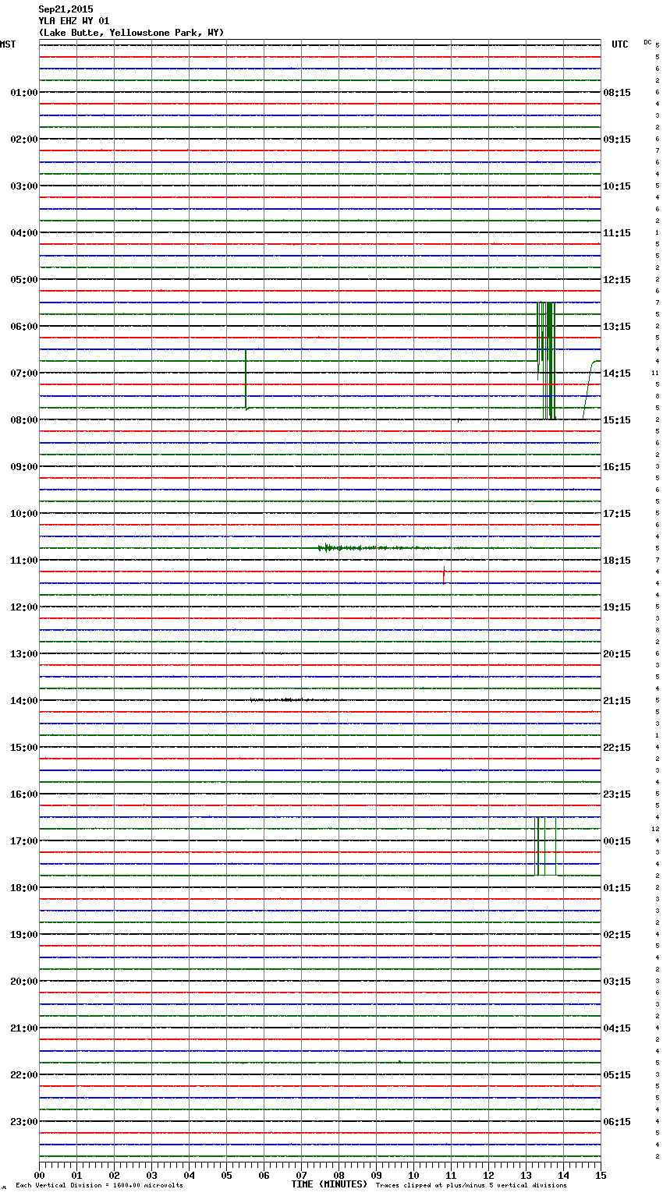Click minute tick label 15 on axis
This screenshot has height=1196, width=663.
pyautogui.click(x=601, y=1175)
